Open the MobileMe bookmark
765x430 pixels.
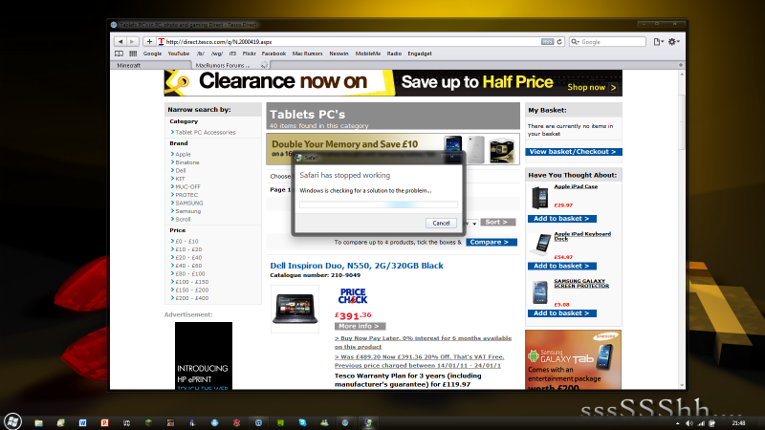368,54
